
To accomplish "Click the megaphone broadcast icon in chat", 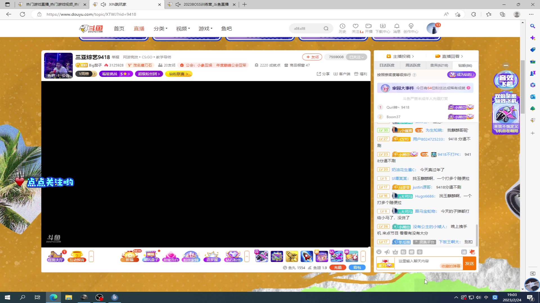I will (387, 252).
